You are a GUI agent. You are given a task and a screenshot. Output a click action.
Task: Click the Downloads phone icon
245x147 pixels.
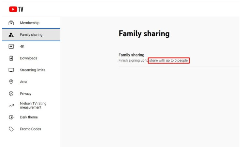tap(11, 58)
